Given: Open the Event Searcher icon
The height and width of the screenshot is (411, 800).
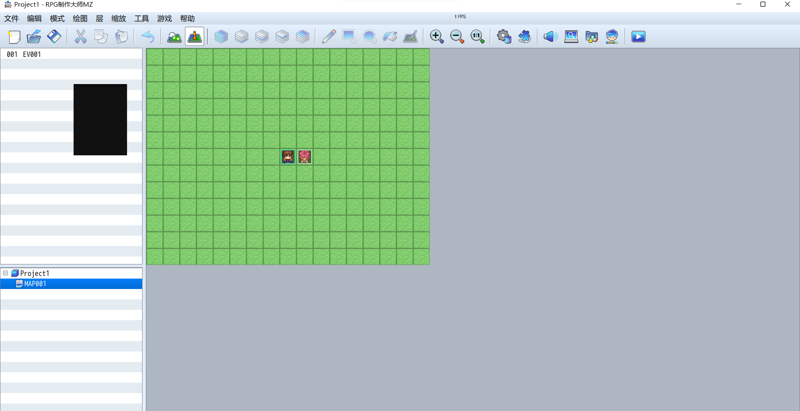Looking at the screenshot, I should 571,37.
